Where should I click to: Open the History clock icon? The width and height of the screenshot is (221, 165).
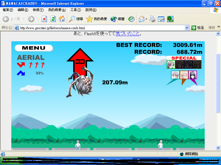(131, 19)
